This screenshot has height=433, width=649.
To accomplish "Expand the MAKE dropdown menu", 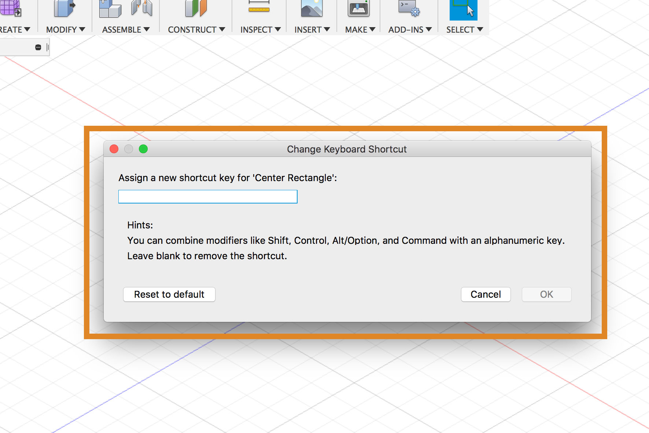I will (360, 30).
